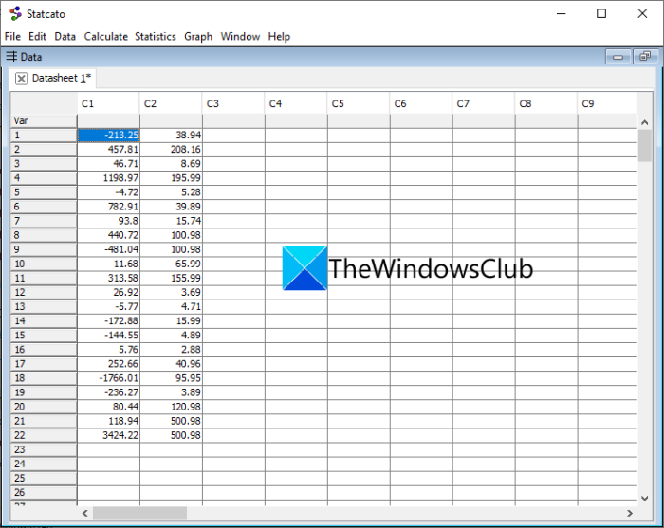
Task: Open the Graph menu
Action: coord(198,37)
